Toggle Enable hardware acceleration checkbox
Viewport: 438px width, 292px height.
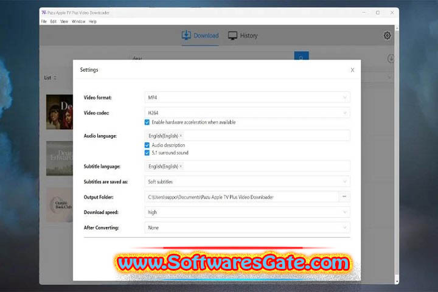[147, 122]
